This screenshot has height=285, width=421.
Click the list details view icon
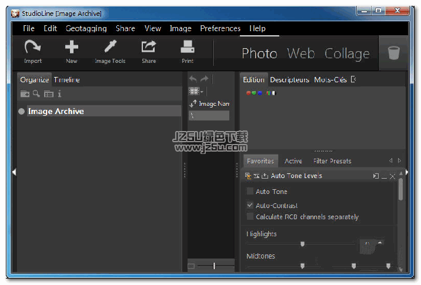49,94
